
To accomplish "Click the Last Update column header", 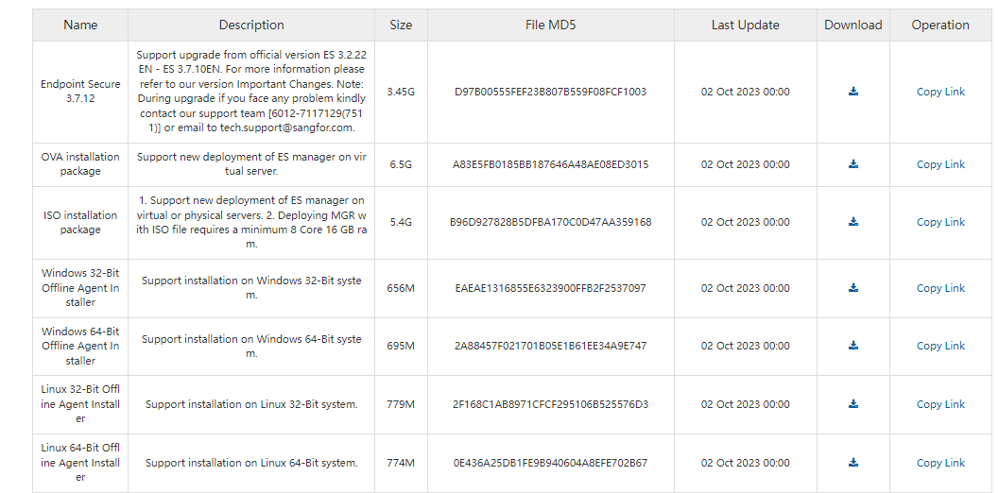I will (x=745, y=25).
